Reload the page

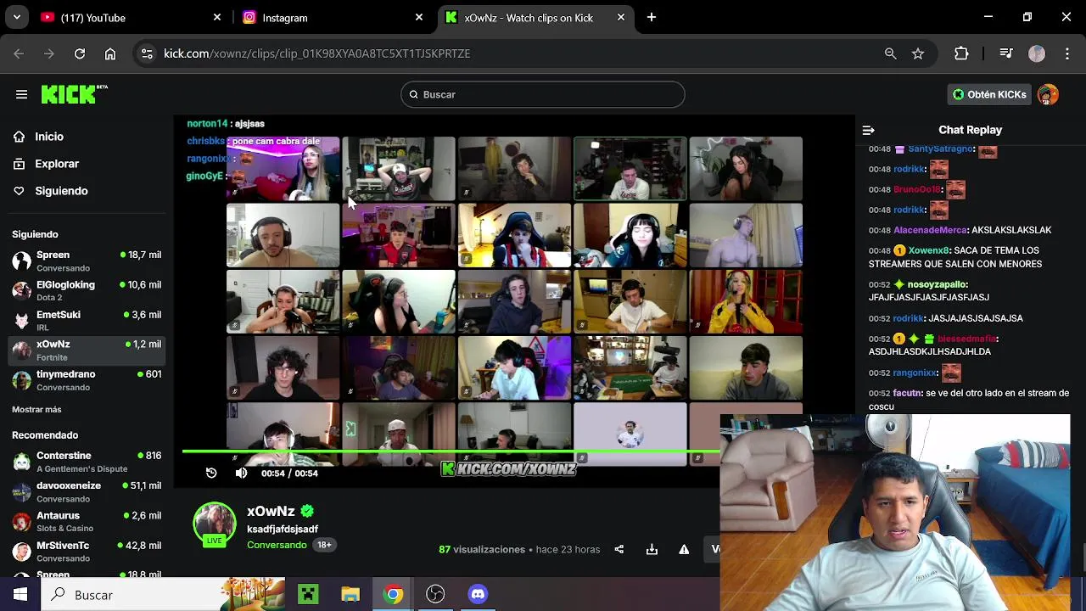pos(80,53)
